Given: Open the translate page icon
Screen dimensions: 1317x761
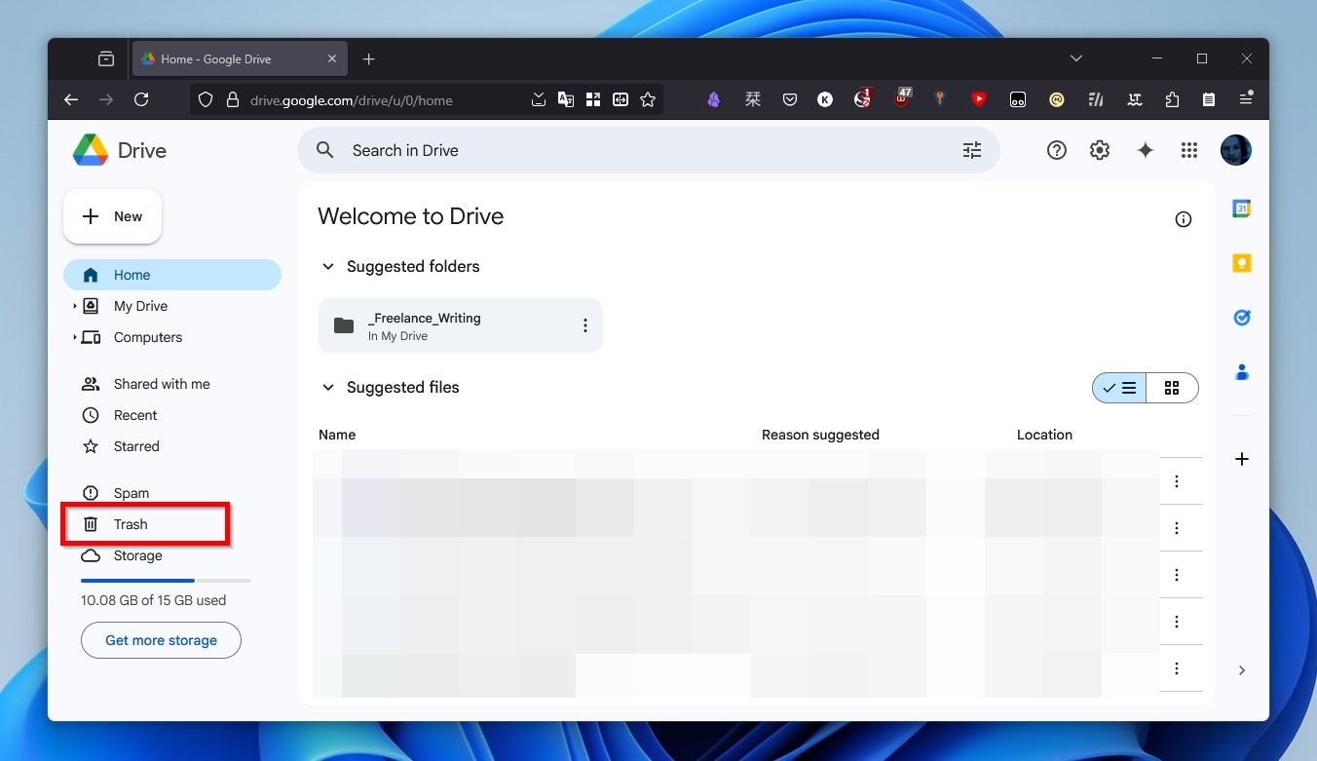Looking at the screenshot, I should [x=566, y=99].
